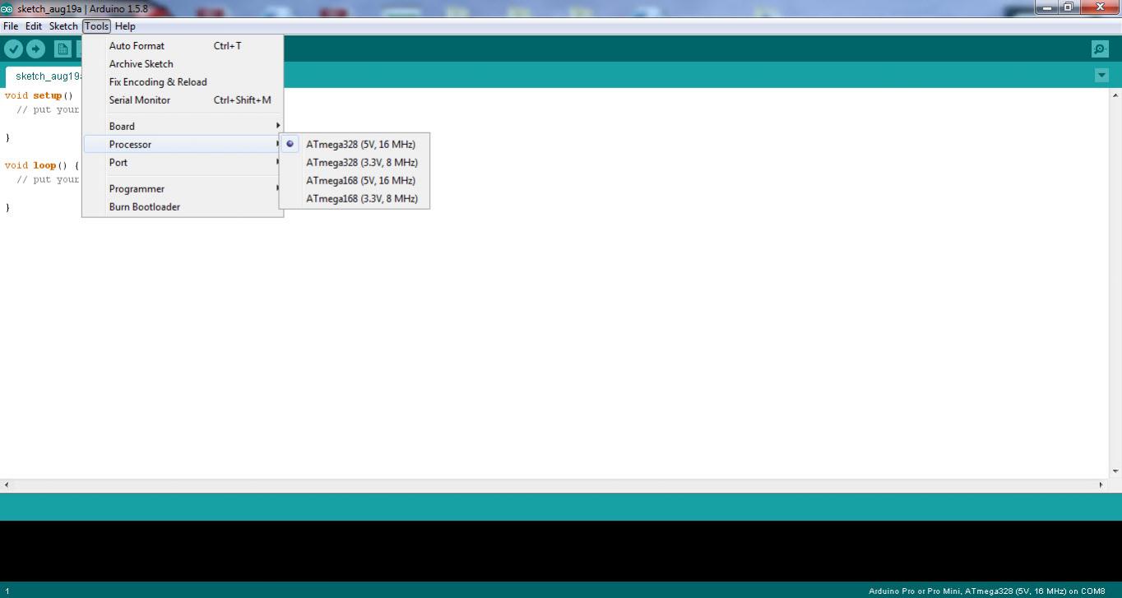The width and height of the screenshot is (1122, 598).
Task: Choose ATmega168 (3.3V, 8 MHz) option
Action: (361, 199)
